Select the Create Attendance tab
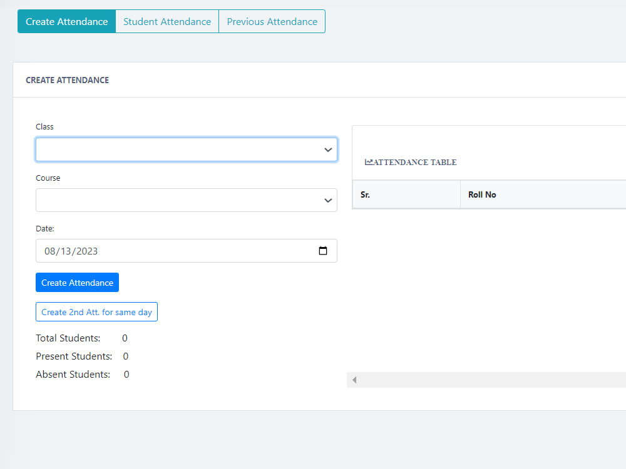Screen dimensions: 626x469 pyautogui.click(x=66, y=21)
